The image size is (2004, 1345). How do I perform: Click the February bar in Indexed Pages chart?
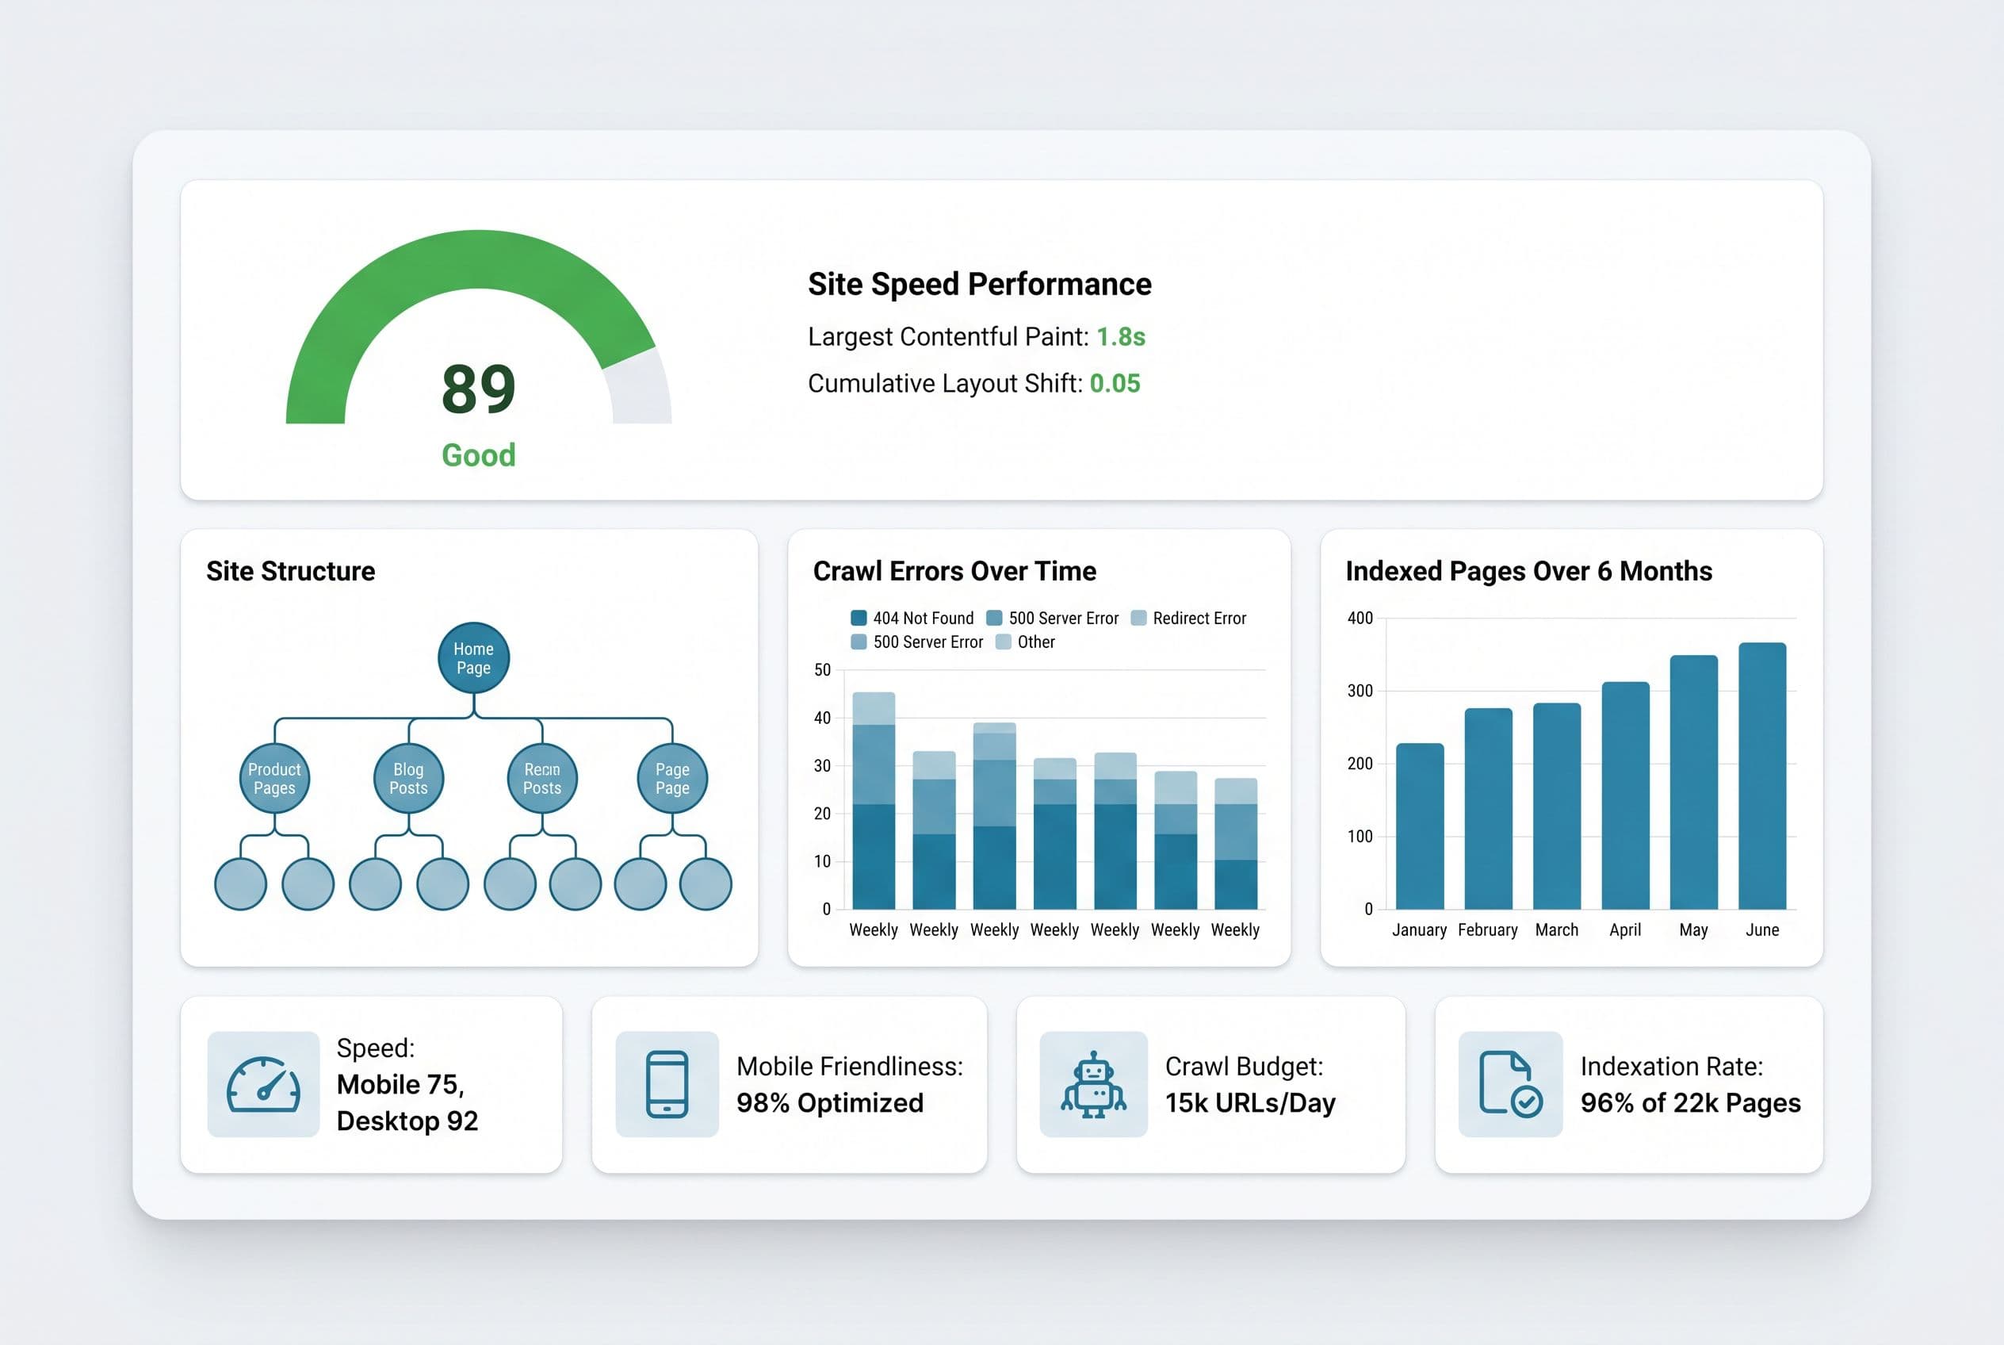[x=1488, y=808]
